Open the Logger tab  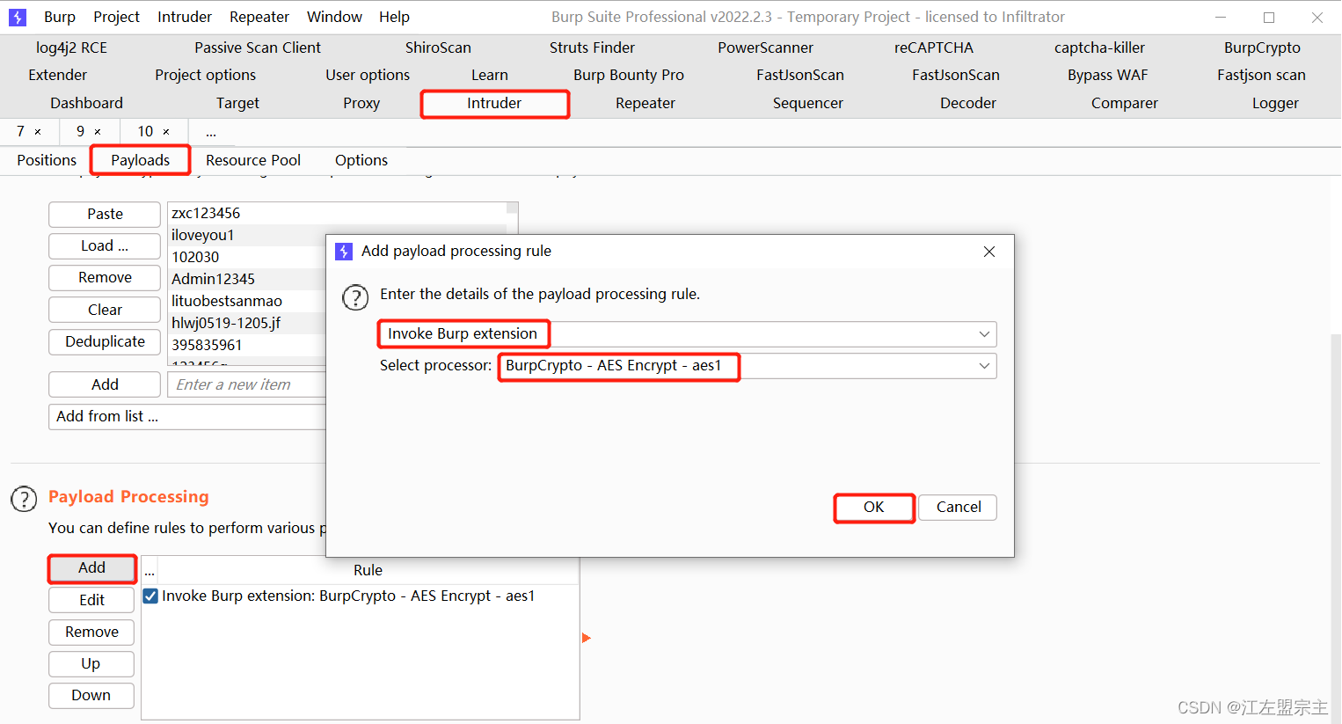coord(1275,103)
